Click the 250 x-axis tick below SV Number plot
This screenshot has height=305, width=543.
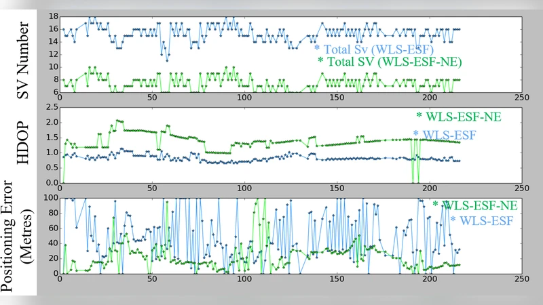[x=521, y=98]
